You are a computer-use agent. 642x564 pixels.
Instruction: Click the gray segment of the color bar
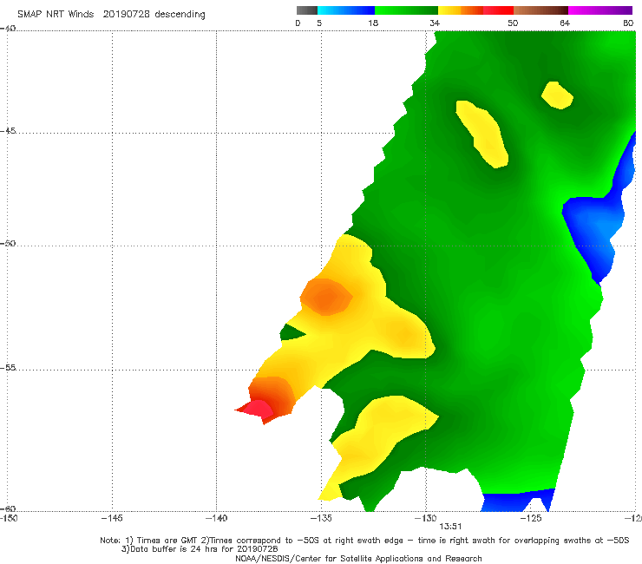click(306, 10)
